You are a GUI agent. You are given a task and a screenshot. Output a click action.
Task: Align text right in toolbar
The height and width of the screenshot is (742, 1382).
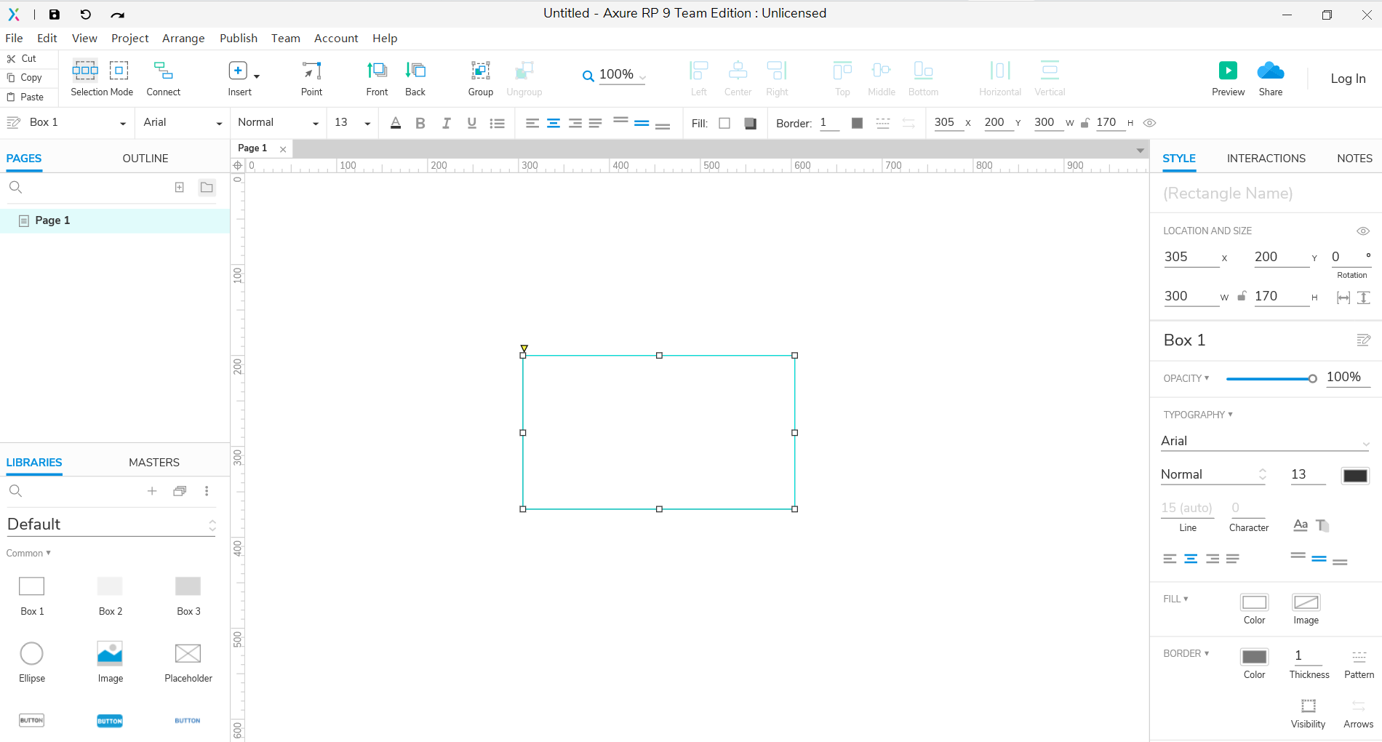tap(575, 123)
